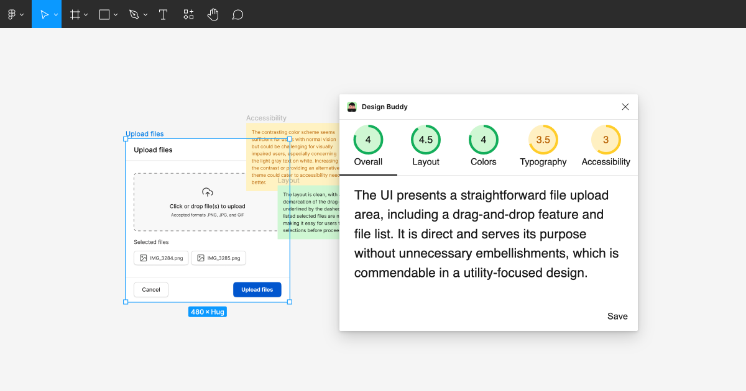Click Save in Design Buddy
This screenshot has width=746, height=391.
click(617, 316)
